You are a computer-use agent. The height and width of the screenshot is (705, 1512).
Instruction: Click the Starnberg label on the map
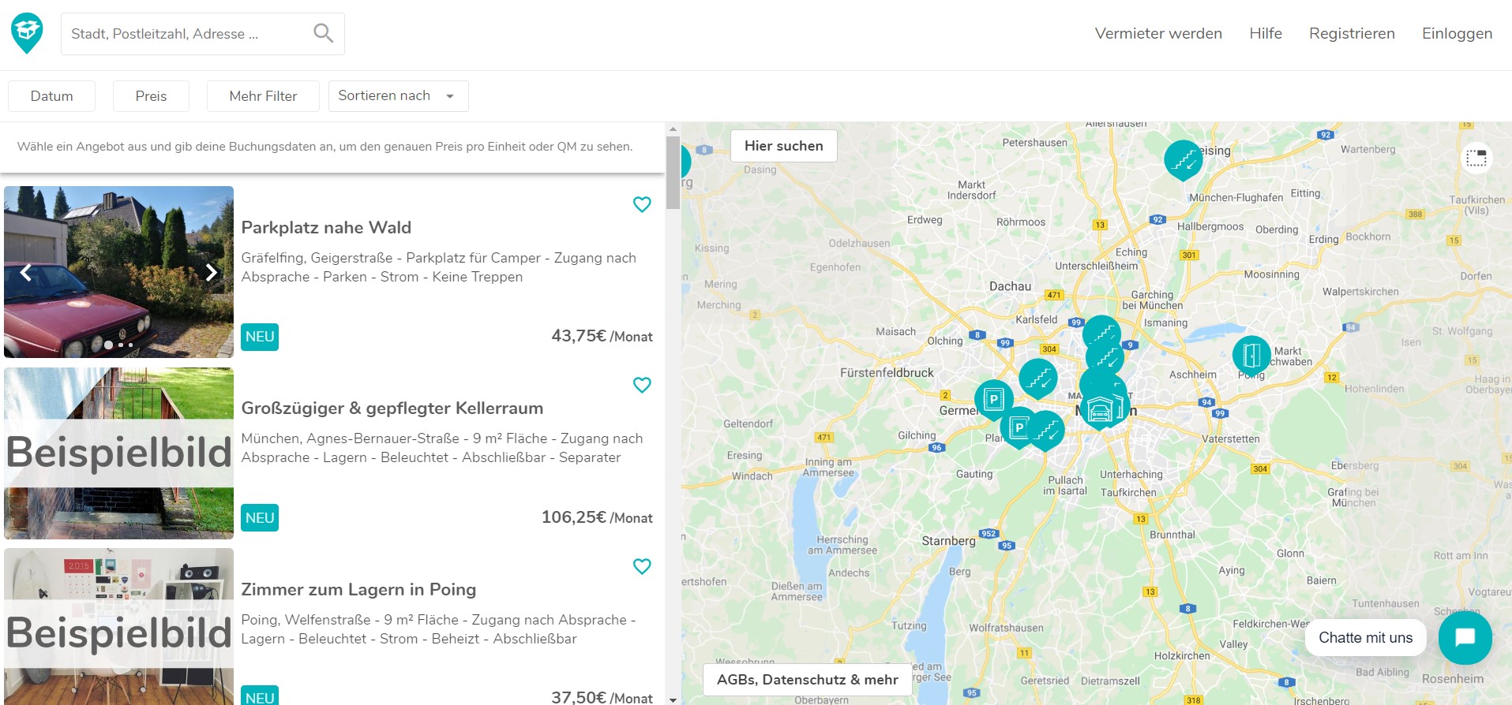click(x=948, y=541)
